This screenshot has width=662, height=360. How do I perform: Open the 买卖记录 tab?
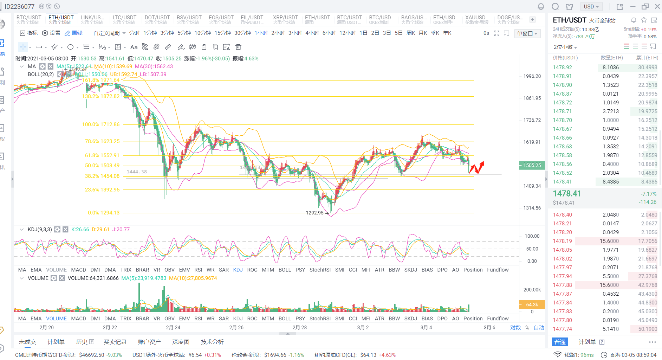point(115,342)
